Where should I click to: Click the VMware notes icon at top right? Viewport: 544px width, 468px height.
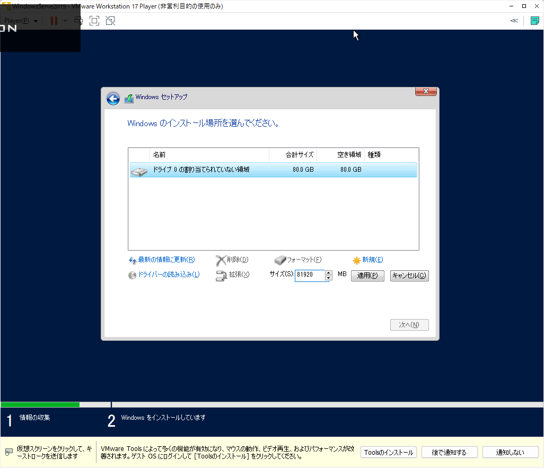534,21
